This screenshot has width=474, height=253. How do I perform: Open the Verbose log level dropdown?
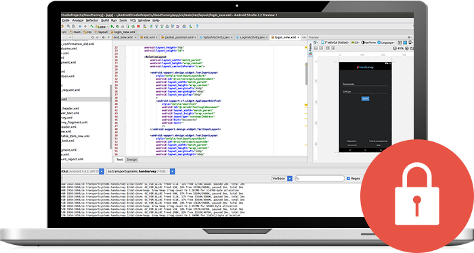click(x=282, y=179)
